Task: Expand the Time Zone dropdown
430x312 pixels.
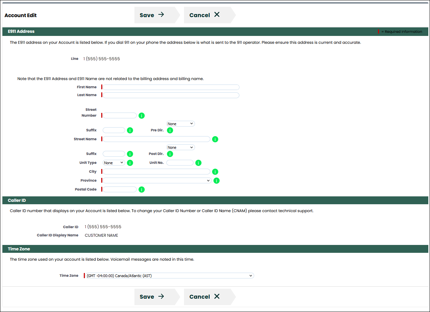Action: tap(169, 276)
